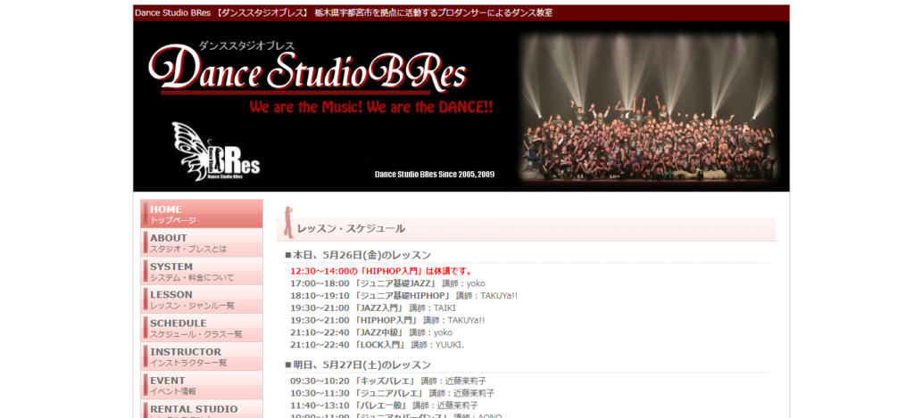Open the ABOUT studio menu item
The width and height of the screenshot is (914, 418).
point(201,242)
